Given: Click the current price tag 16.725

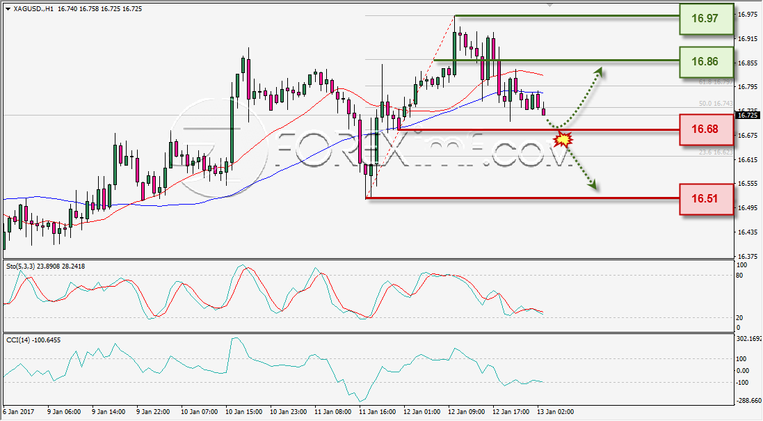Looking at the screenshot, I should point(748,116).
